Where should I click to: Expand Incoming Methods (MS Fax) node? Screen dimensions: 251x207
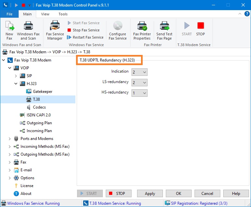[x=9, y=147]
